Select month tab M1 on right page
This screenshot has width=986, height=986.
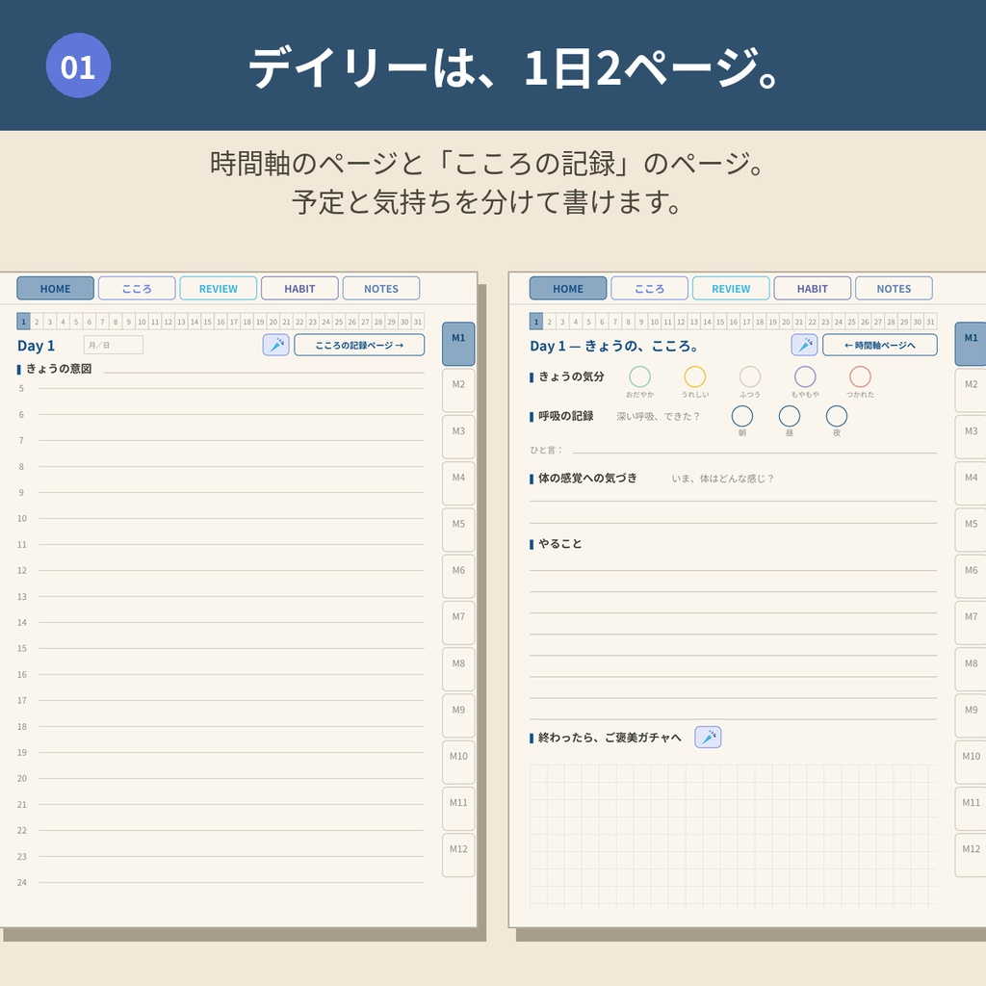tap(971, 344)
